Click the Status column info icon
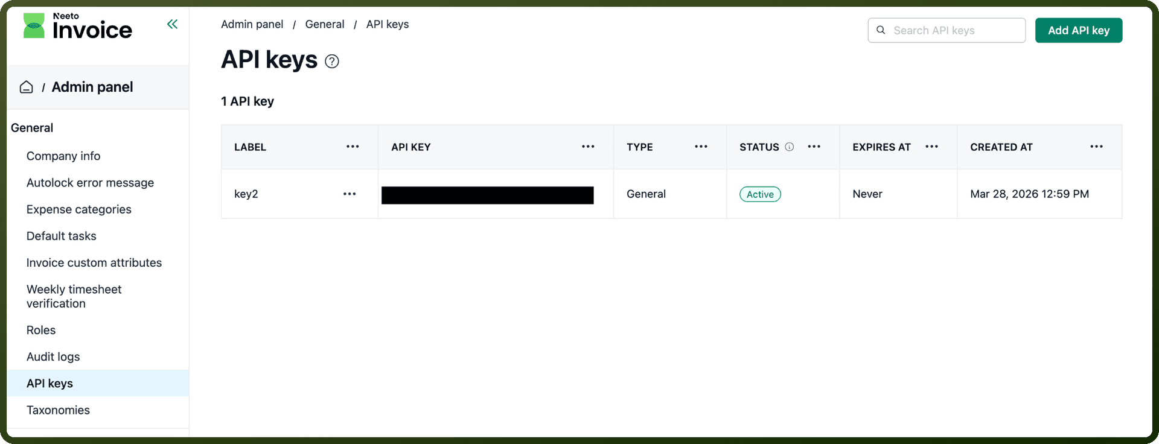This screenshot has height=444, width=1159. coord(789,147)
